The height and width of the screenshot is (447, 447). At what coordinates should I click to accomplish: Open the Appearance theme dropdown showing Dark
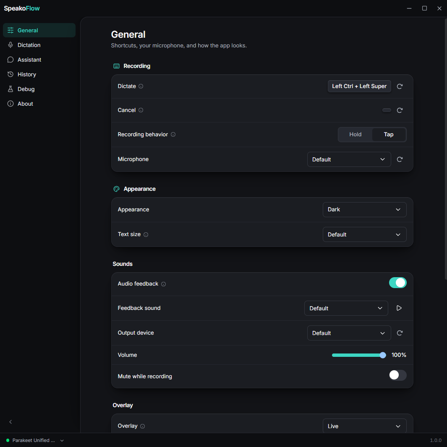364,210
